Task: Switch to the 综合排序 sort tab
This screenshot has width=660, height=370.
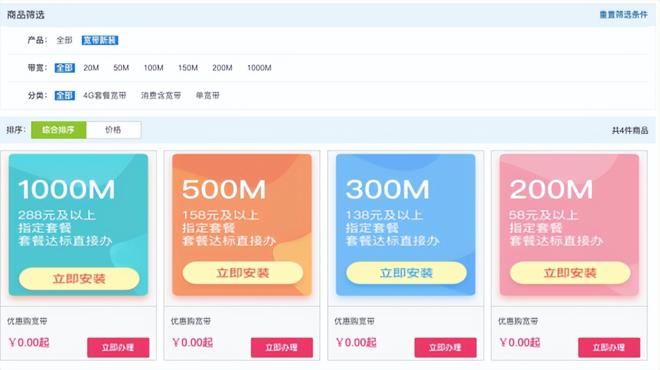Action: 59,130
